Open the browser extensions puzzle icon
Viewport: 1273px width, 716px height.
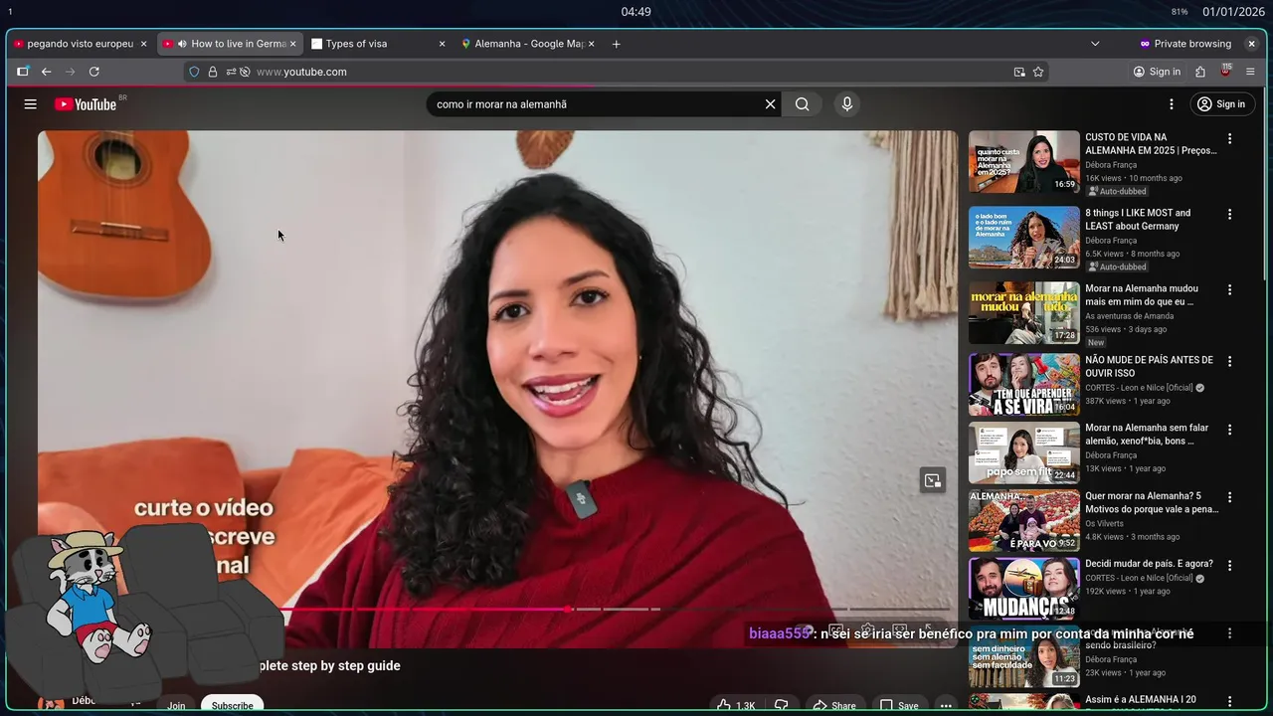(1200, 72)
